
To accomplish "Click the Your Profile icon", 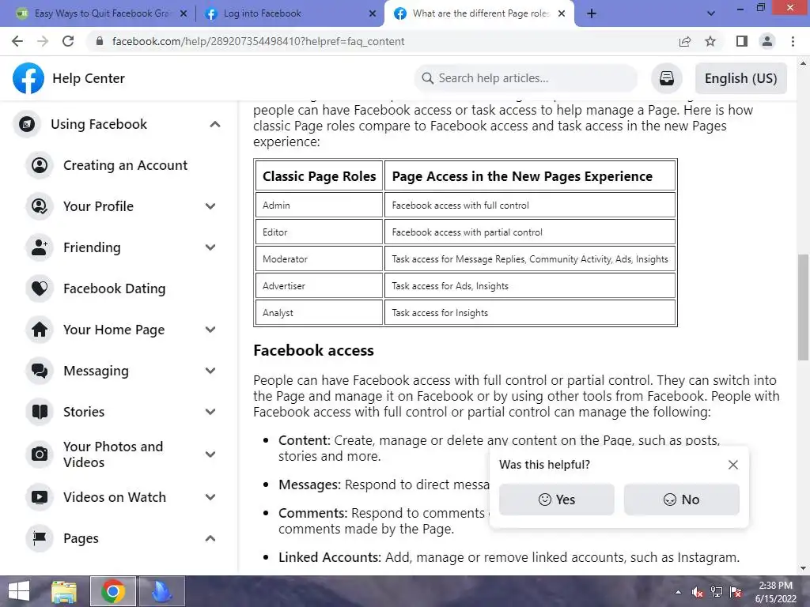I will coord(40,206).
